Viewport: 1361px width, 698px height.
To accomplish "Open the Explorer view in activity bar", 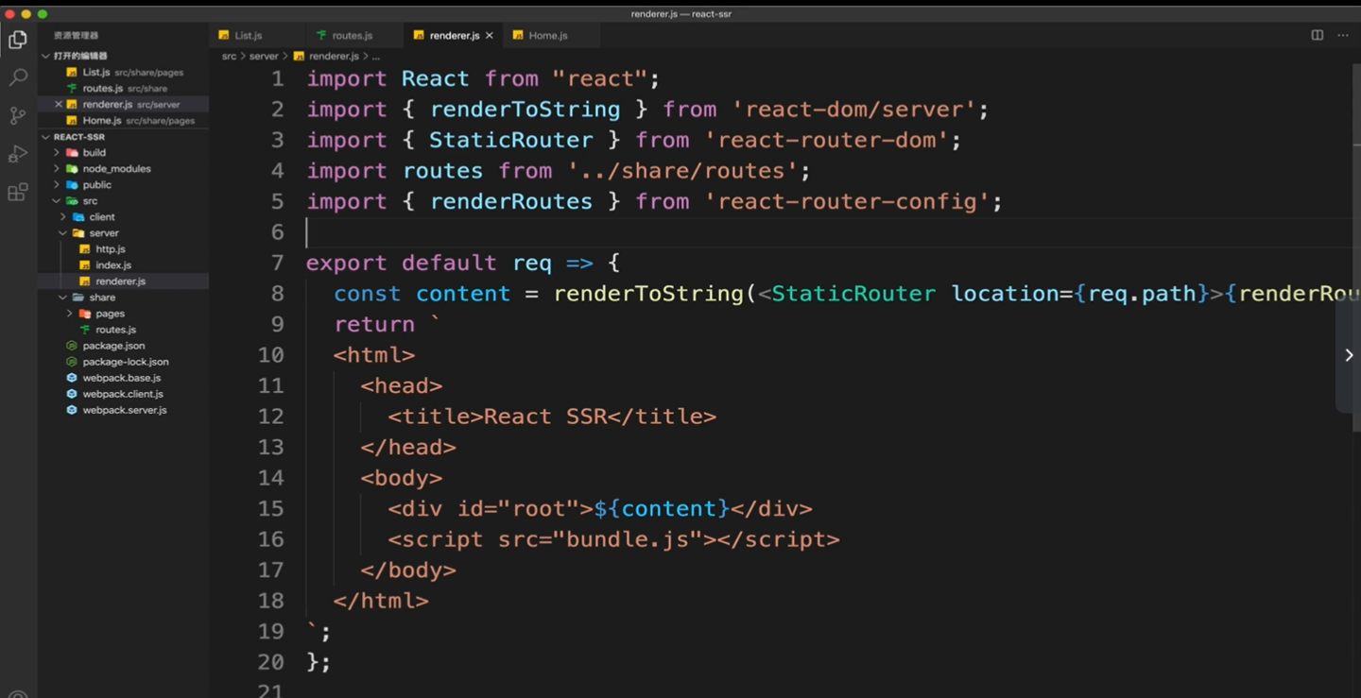I will 18,40.
